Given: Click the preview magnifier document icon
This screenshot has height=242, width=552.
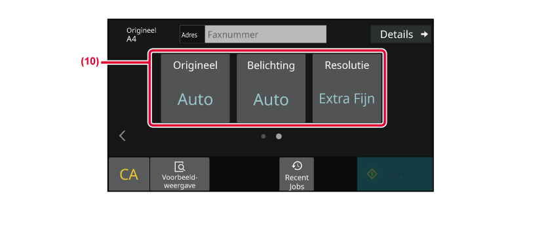Looking at the screenshot, I should point(180,167).
